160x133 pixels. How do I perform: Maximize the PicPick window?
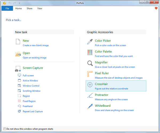coord(147,2)
